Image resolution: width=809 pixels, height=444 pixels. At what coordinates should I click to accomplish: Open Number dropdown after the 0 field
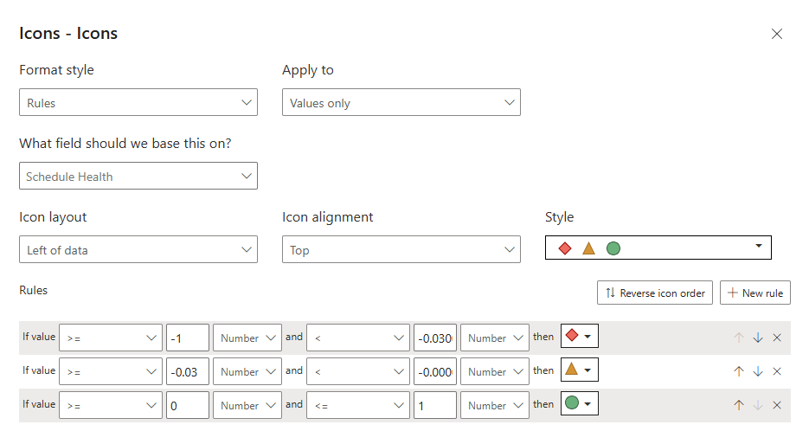[247, 405]
